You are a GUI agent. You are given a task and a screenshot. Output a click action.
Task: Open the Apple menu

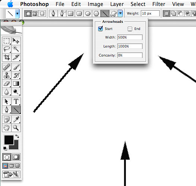coord(10,4)
